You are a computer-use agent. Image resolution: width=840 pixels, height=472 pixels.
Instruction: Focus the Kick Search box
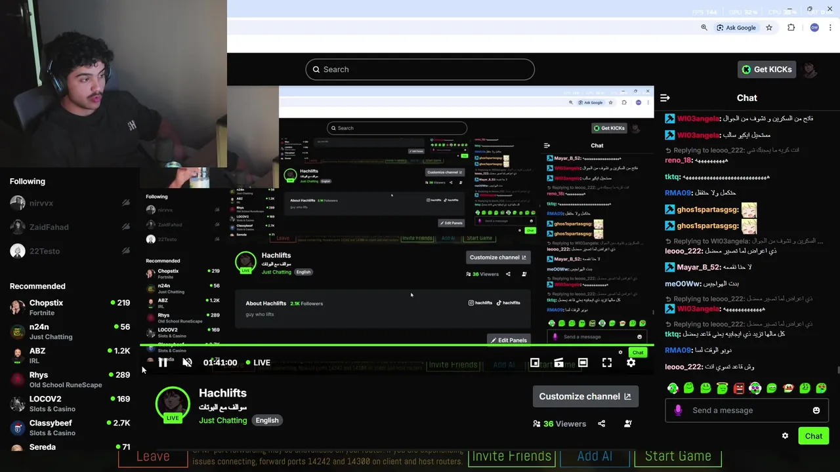click(420, 69)
